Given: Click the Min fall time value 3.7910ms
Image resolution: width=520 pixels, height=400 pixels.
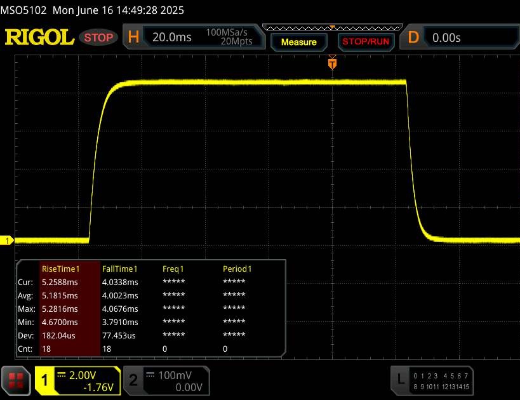Looking at the screenshot, I should 120,322.
